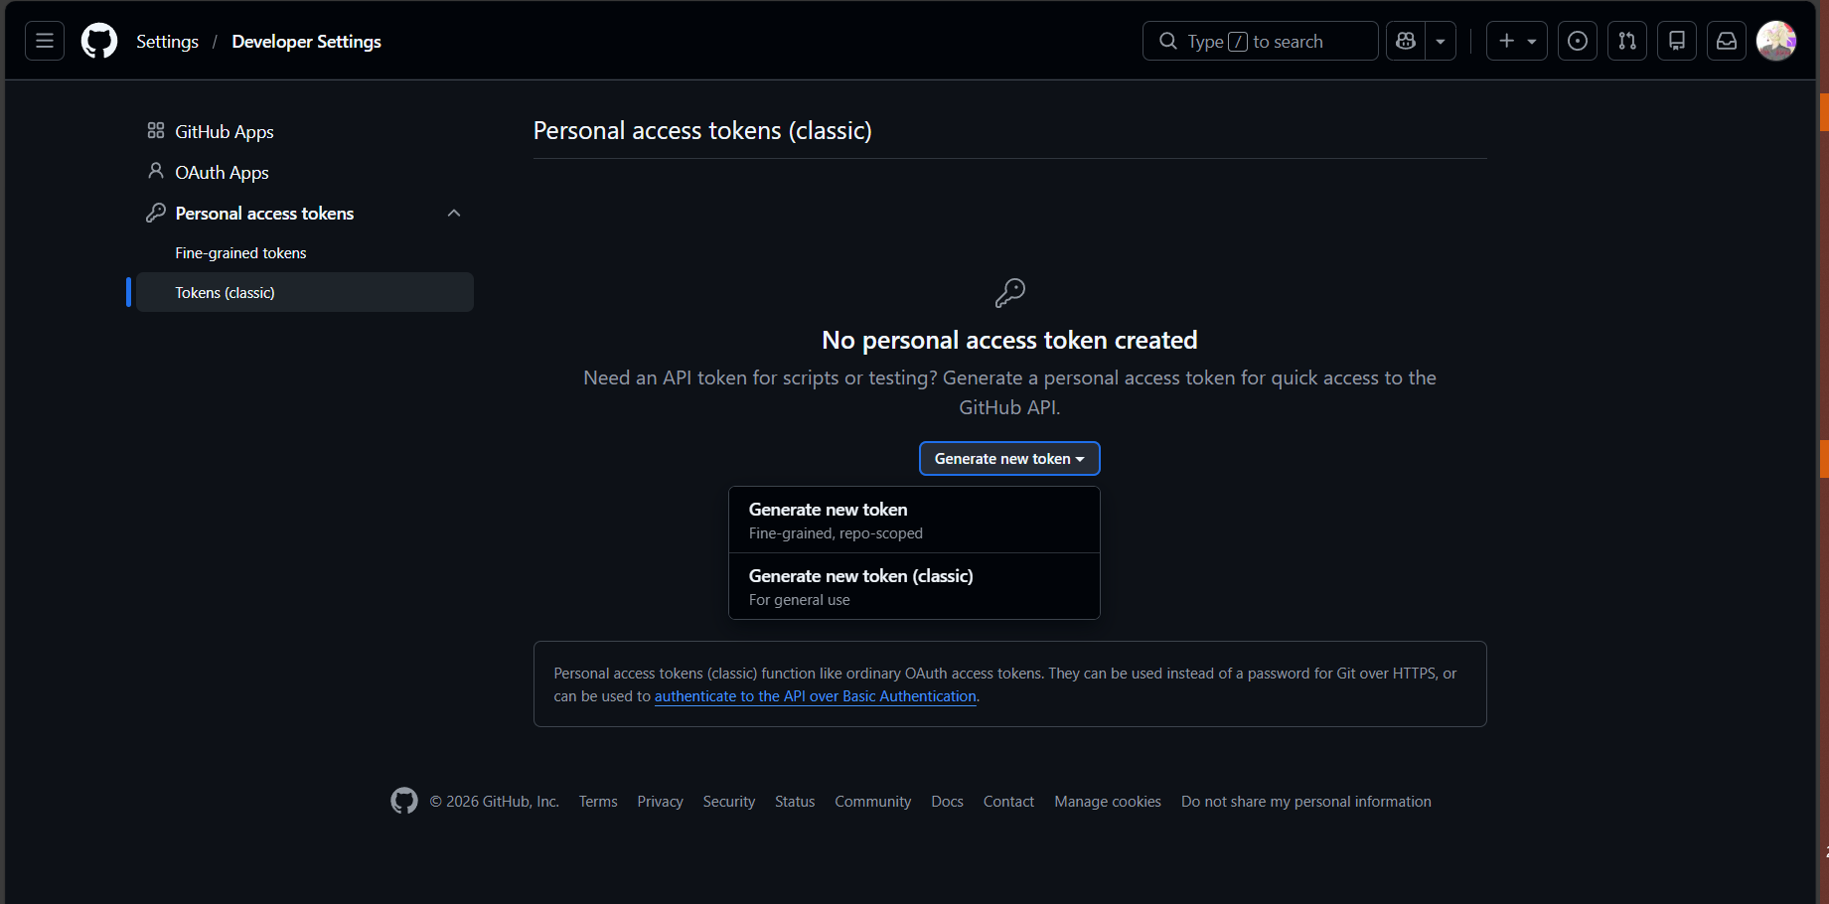The width and height of the screenshot is (1829, 904).
Task: Focus the Type / to search field
Action: point(1261,41)
